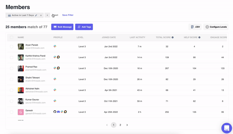233x134 pixels.
Task: Click PROFILE column header
Action: point(58,37)
